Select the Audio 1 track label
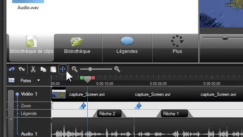The height and width of the screenshot is (137, 243). 29,134
